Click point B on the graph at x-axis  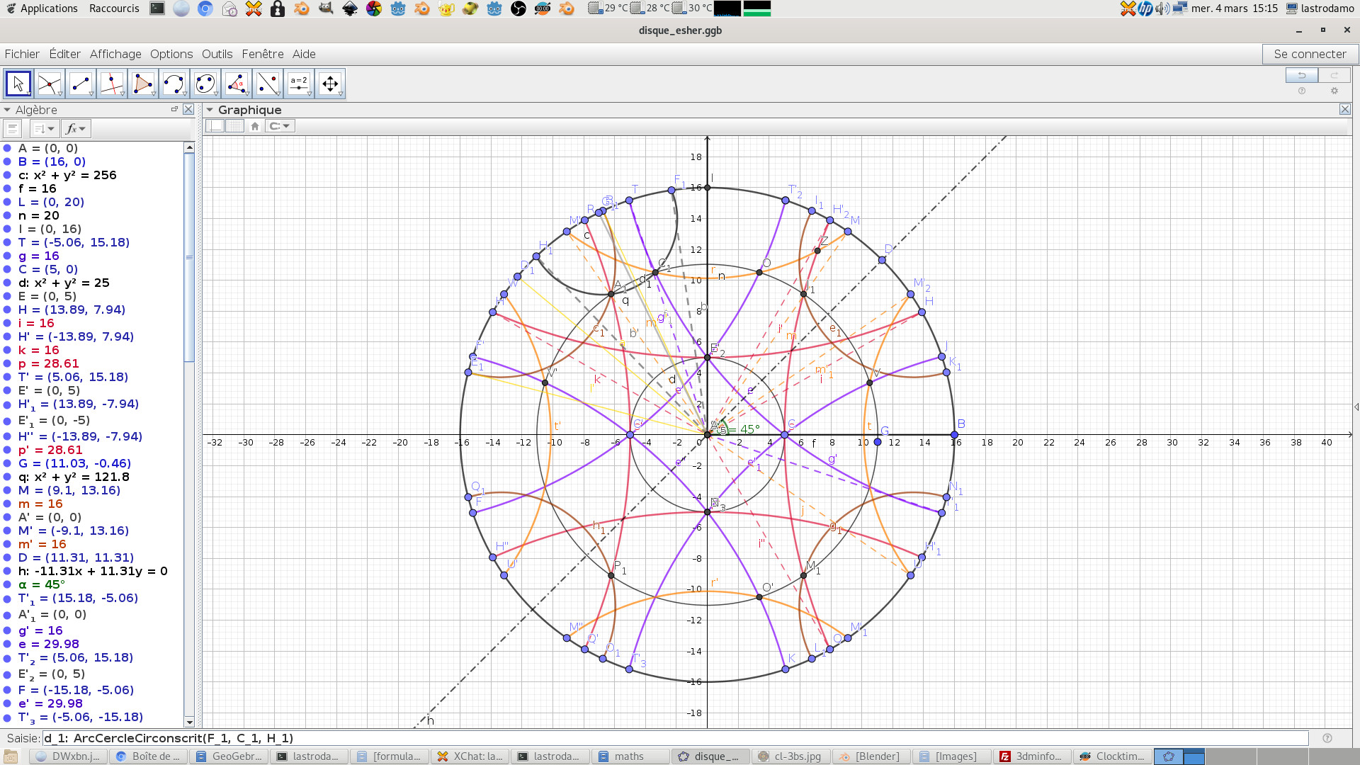(x=954, y=434)
